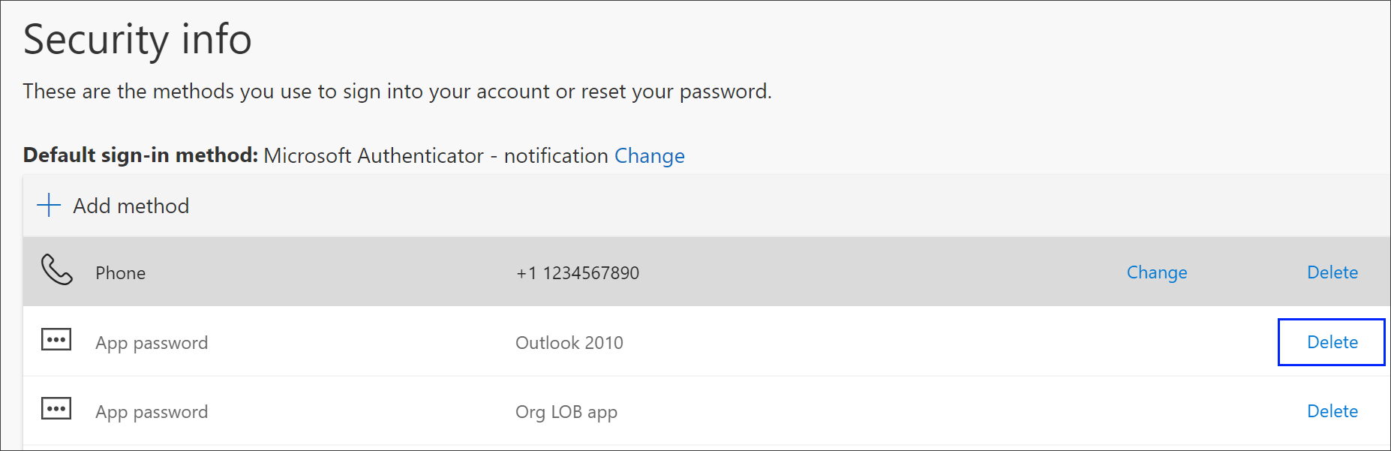This screenshot has height=451, width=1391.
Task: Delete the Outlook 2010 app password
Action: click(1332, 342)
